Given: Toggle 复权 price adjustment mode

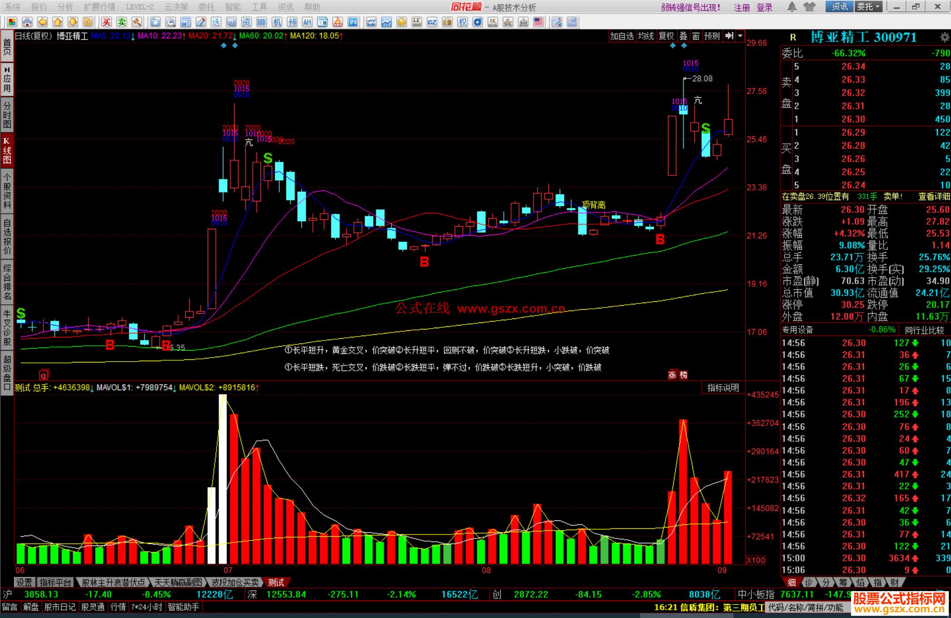Looking at the screenshot, I should (x=666, y=36).
